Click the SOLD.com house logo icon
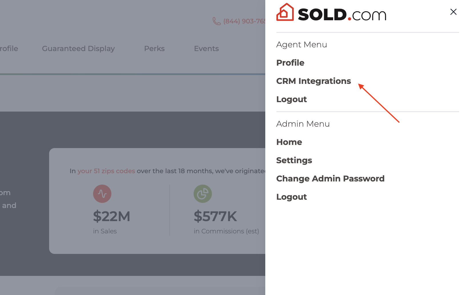470x295 pixels. pyautogui.click(x=285, y=12)
